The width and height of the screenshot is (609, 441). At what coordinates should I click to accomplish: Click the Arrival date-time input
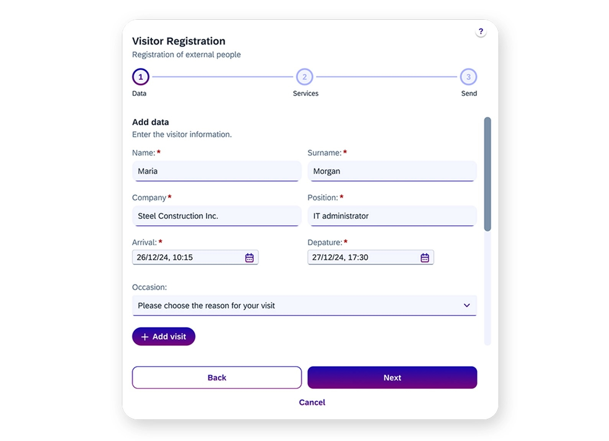coord(188,258)
